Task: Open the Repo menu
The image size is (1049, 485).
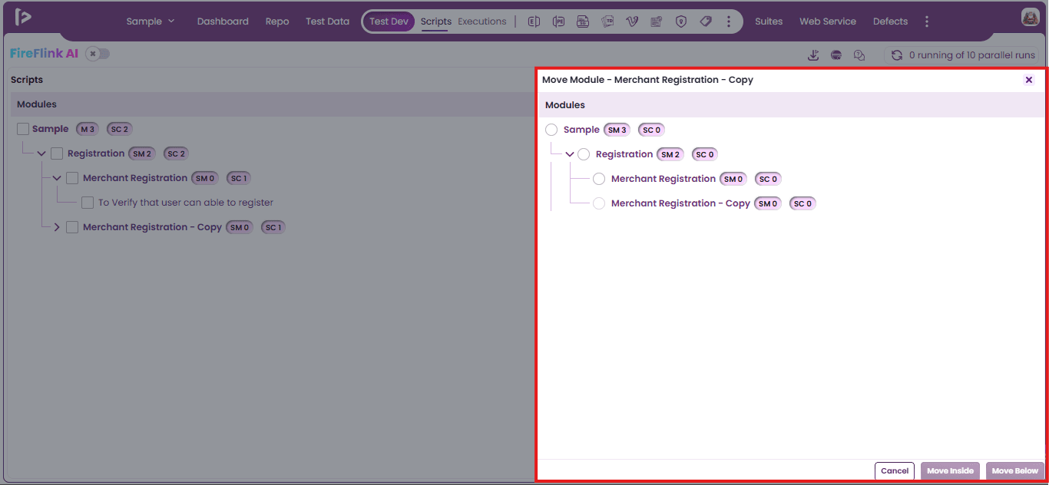Action: 277,21
